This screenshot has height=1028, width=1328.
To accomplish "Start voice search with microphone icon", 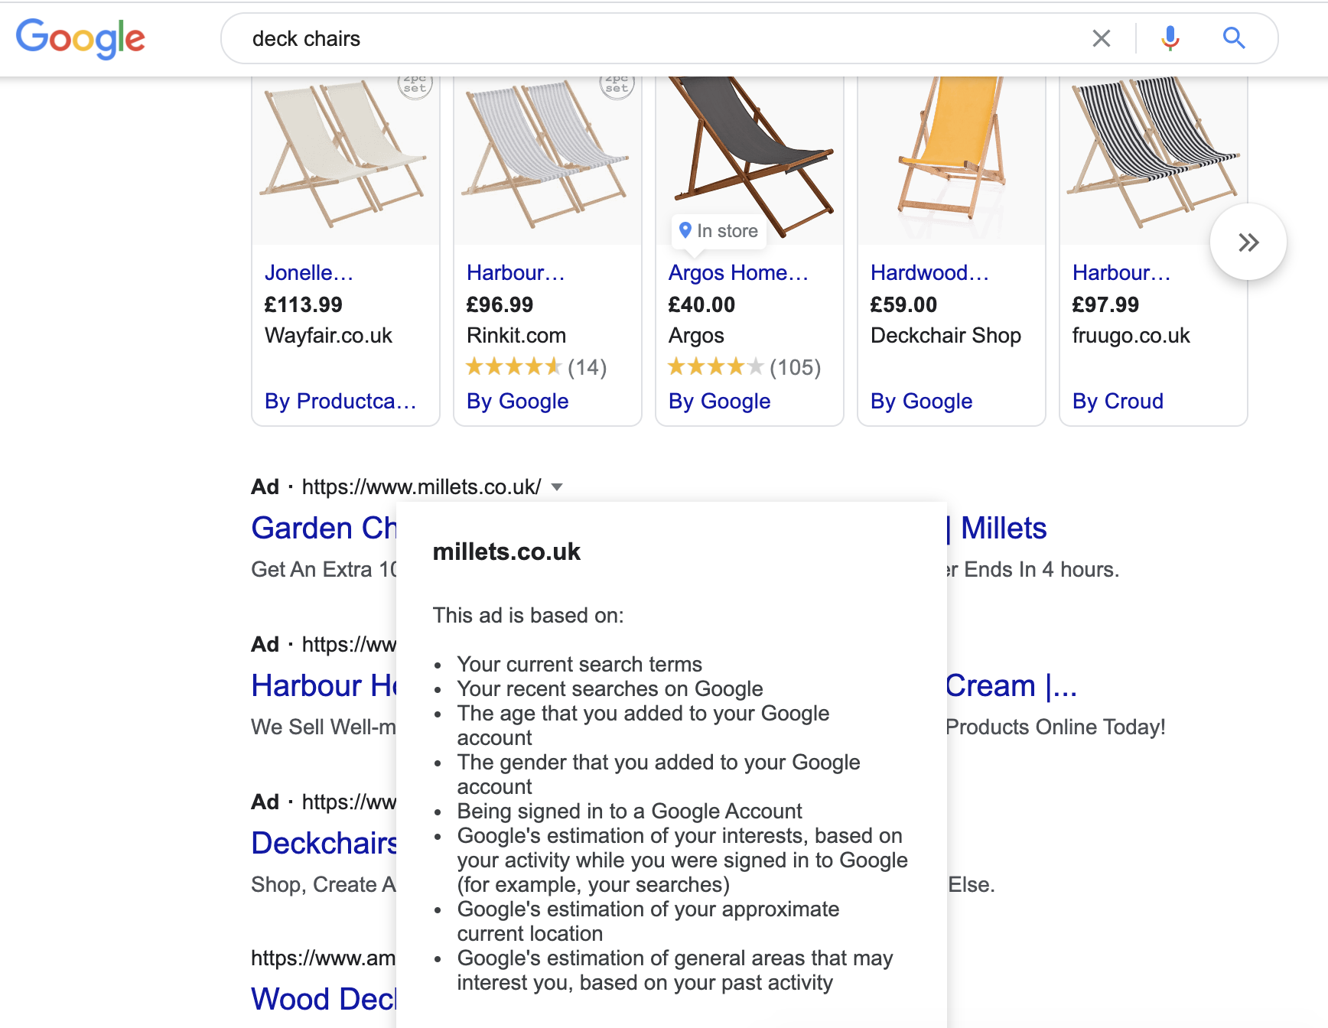I will (x=1170, y=38).
